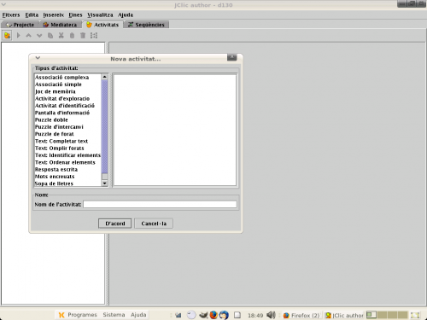427x320 pixels.
Task: Open the Programes menu in the panel
Action: coord(78,315)
